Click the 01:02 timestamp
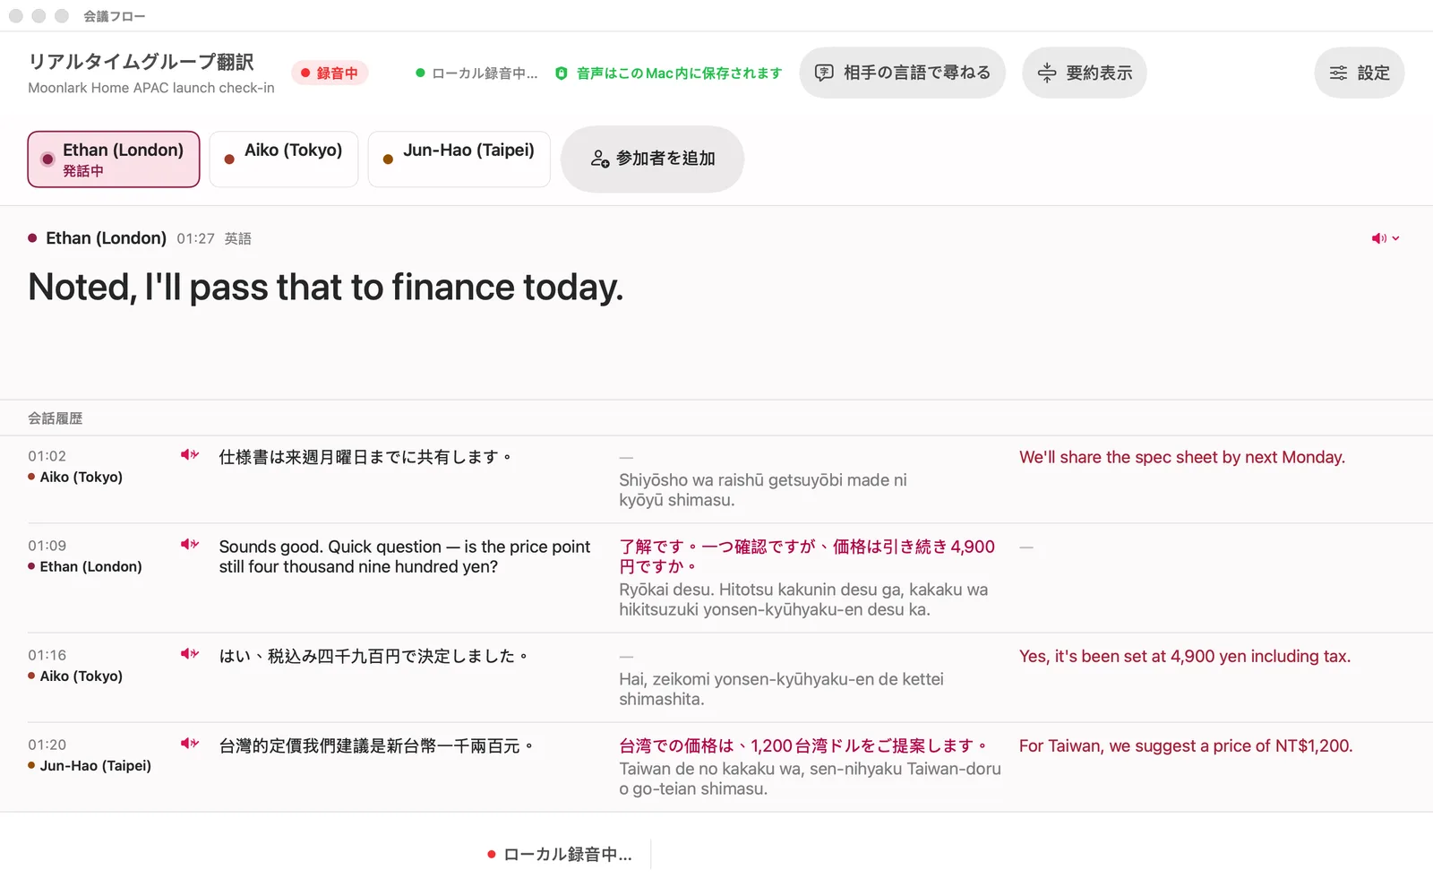 [47, 456]
